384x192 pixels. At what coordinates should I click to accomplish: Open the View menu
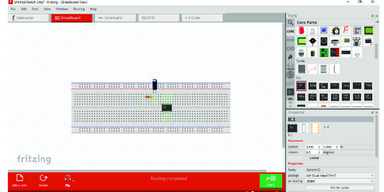47,9
